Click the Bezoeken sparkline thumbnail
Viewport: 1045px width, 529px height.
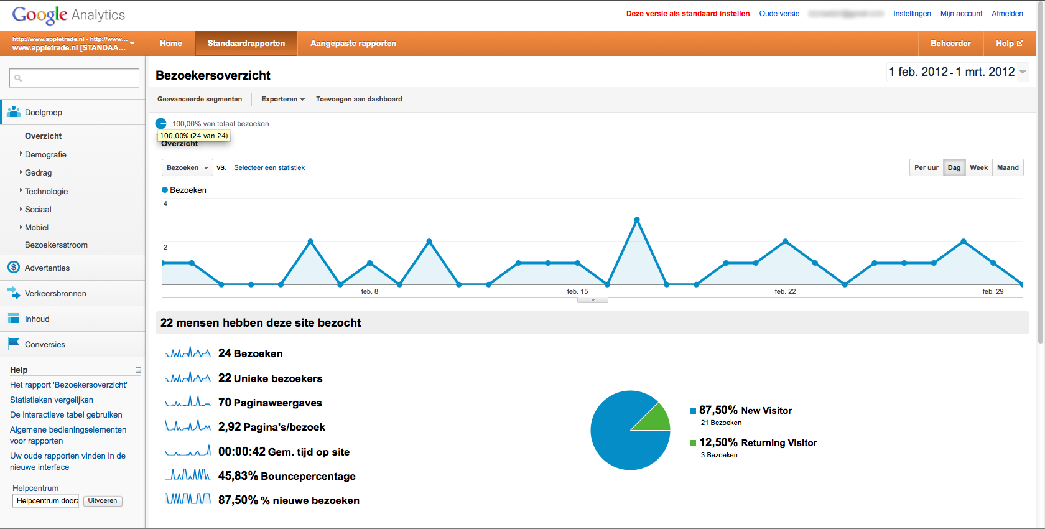click(188, 353)
